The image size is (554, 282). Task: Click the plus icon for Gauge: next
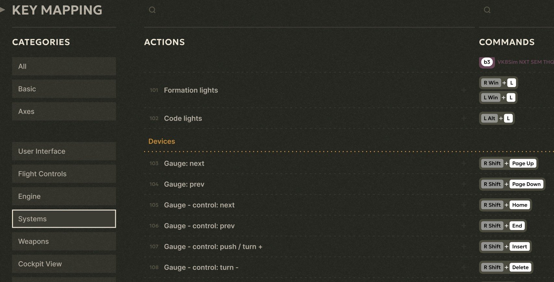pos(464,163)
